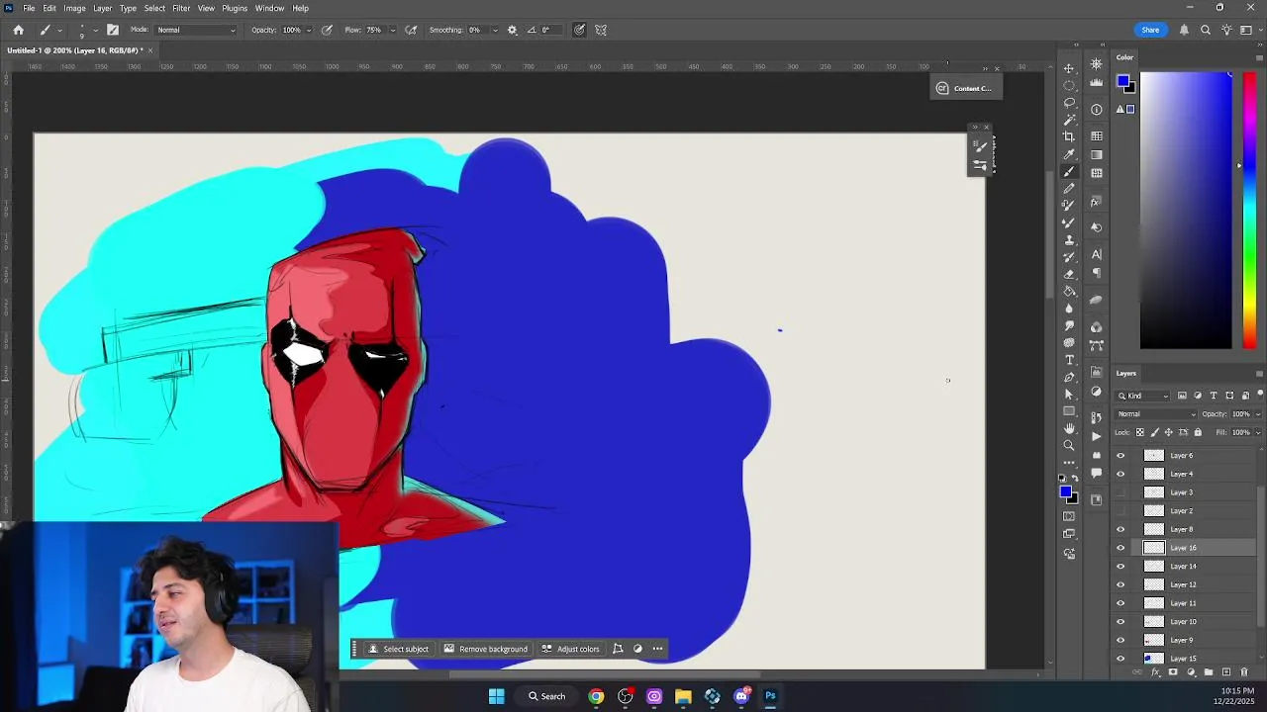Open the Window menu

click(x=269, y=8)
